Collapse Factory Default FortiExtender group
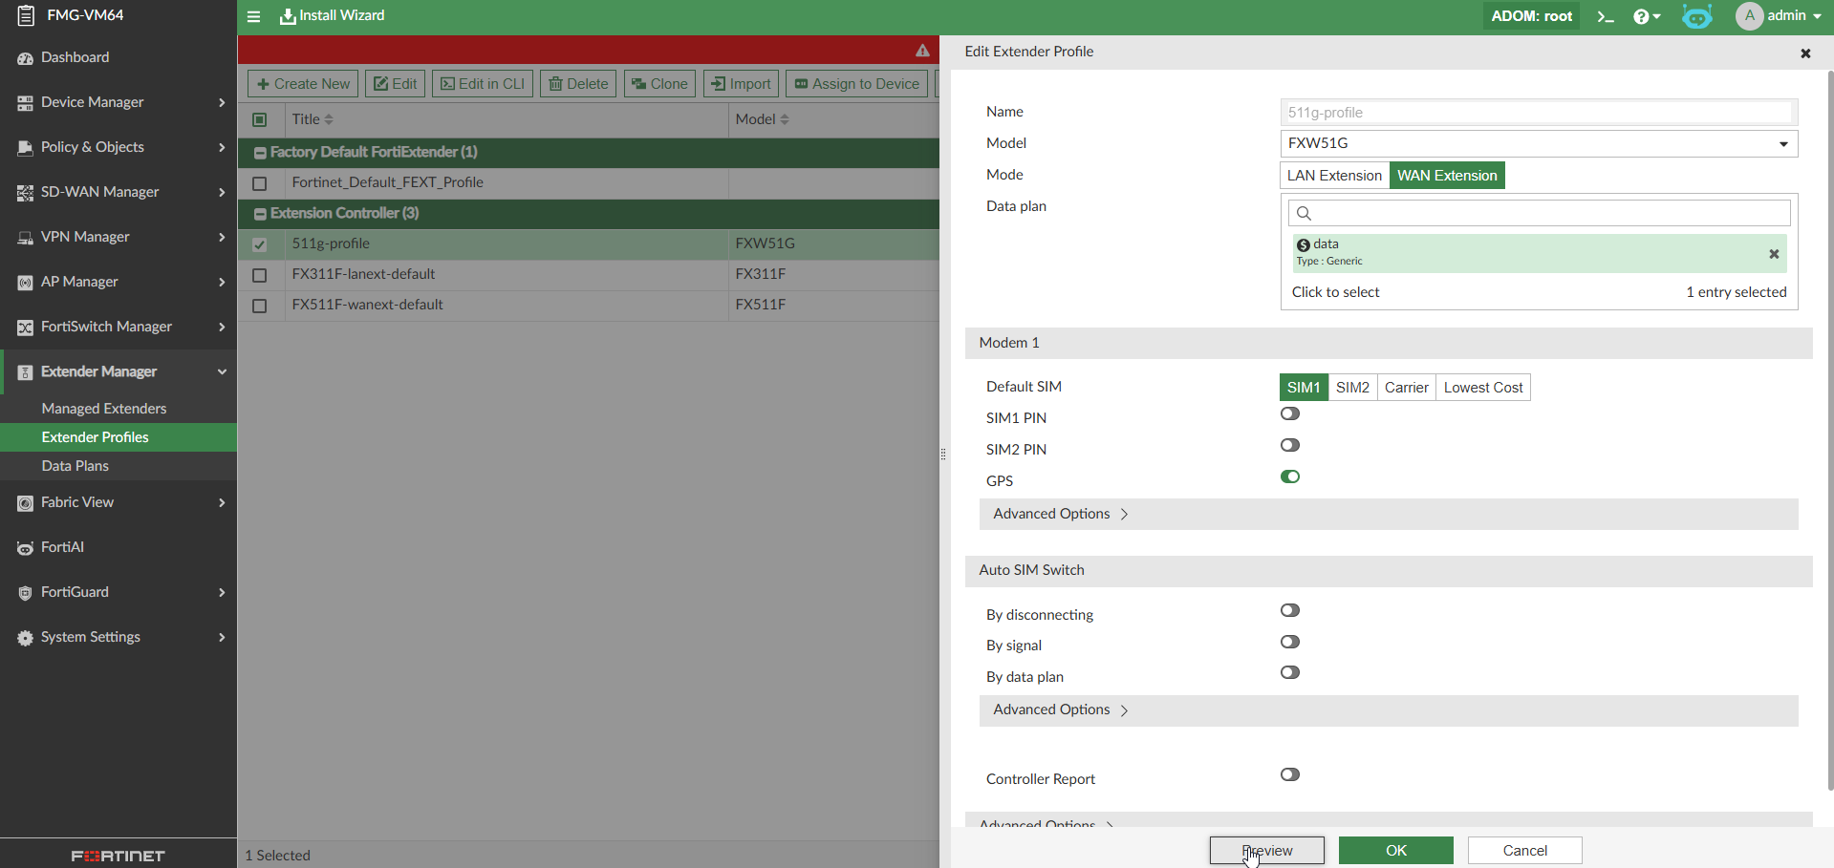The width and height of the screenshot is (1834, 868). click(260, 153)
